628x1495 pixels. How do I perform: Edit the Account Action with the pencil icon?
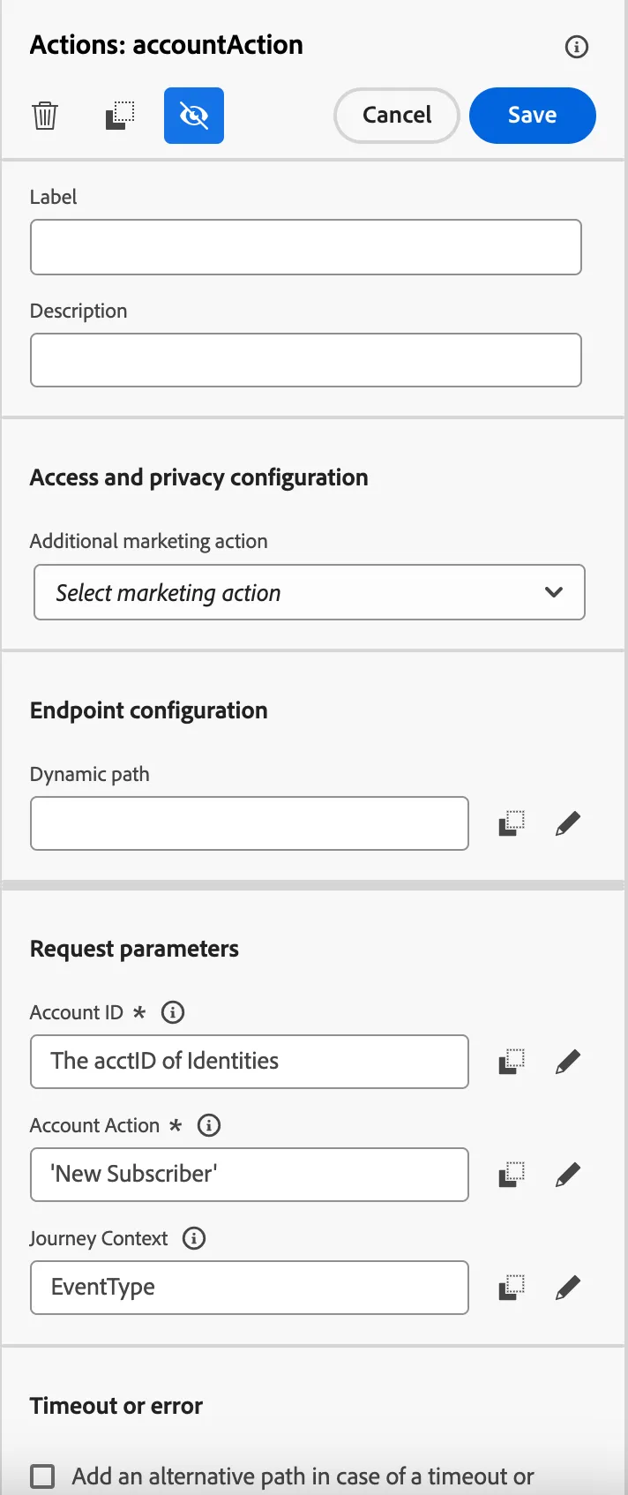[x=568, y=1175]
